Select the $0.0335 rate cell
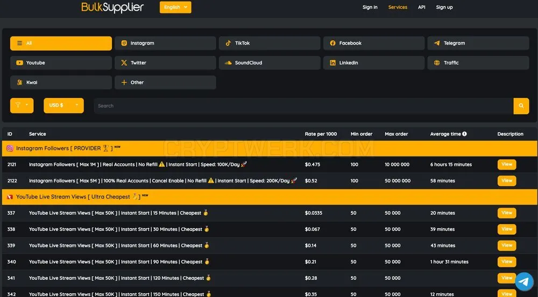 click(313, 213)
